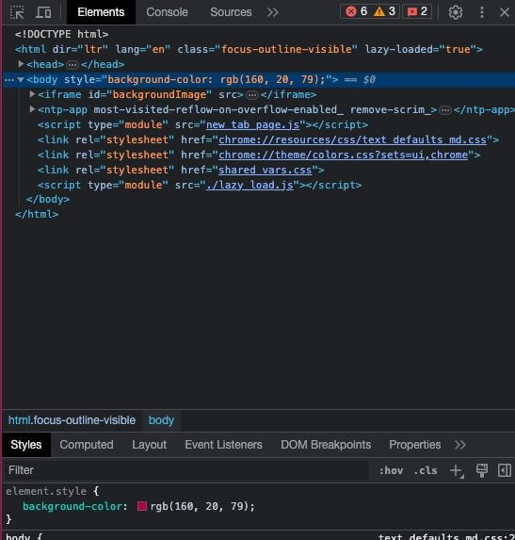Show more main panel tabs

tap(273, 12)
